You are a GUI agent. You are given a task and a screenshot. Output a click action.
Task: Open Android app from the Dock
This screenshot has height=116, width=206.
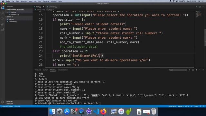pos(128,111)
